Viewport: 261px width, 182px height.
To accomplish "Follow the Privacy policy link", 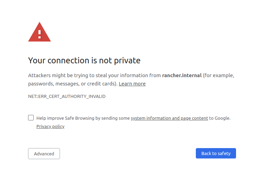I will 50,126.
